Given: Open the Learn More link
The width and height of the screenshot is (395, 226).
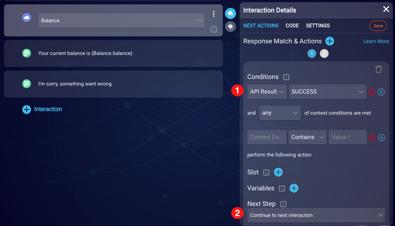Looking at the screenshot, I should (x=376, y=41).
